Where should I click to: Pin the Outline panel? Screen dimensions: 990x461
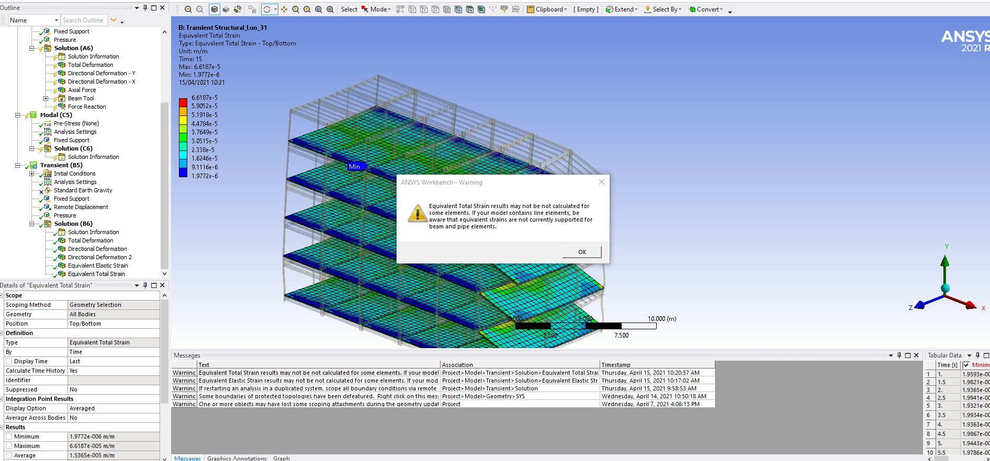[145, 8]
